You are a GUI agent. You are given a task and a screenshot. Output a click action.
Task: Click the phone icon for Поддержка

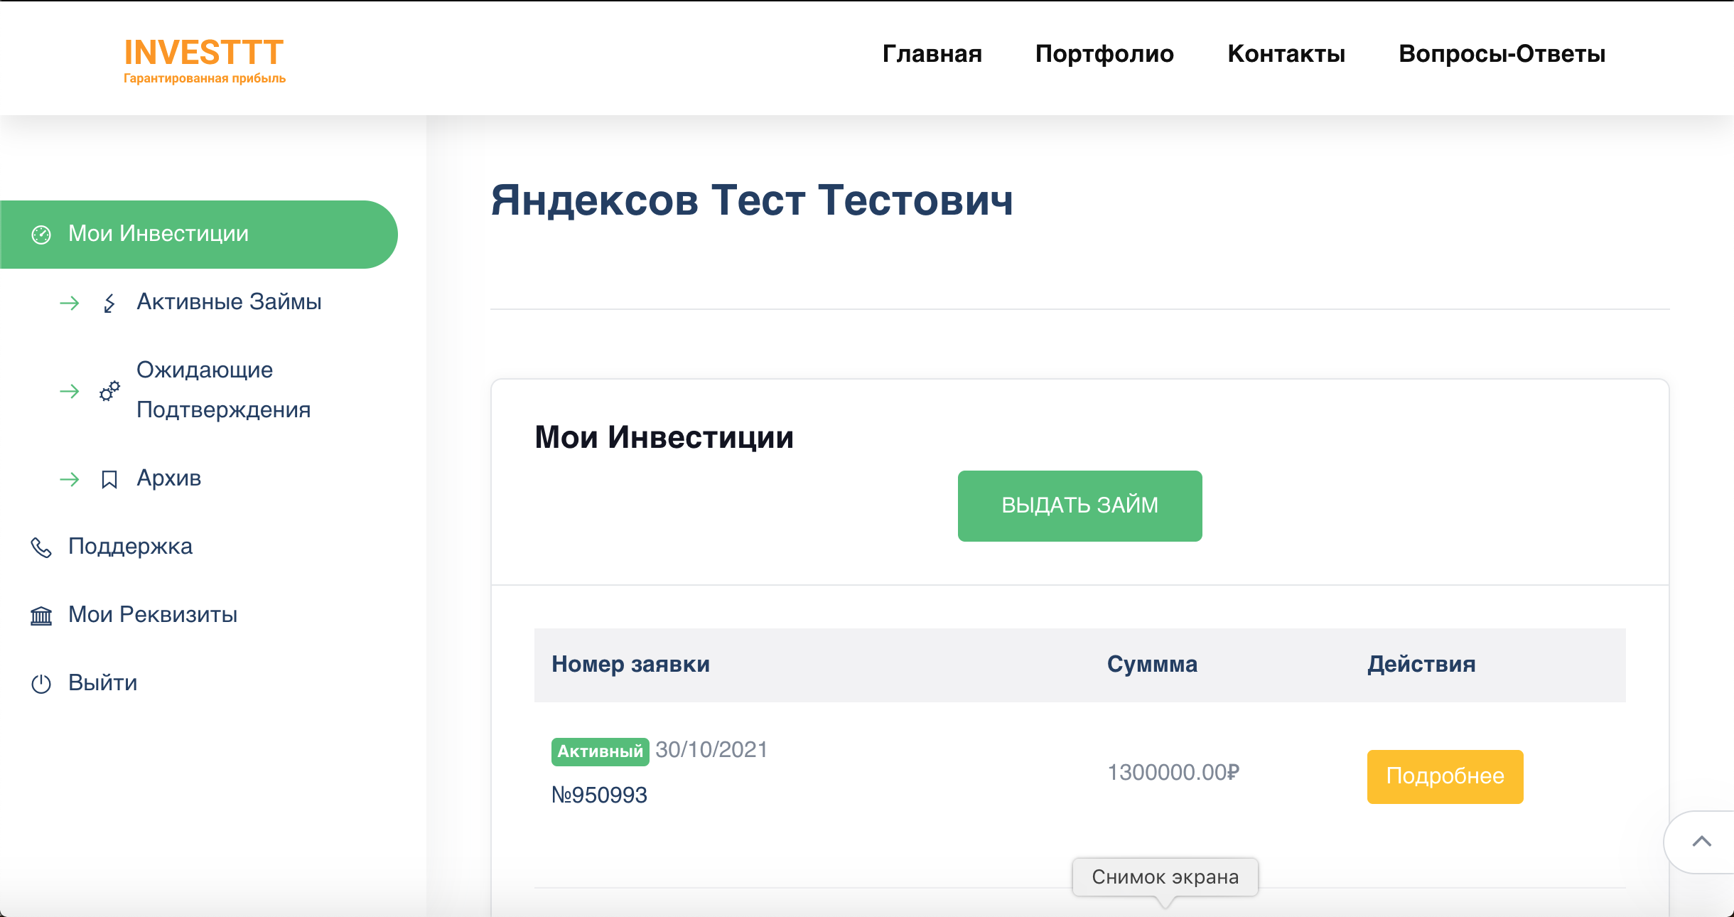(x=41, y=547)
